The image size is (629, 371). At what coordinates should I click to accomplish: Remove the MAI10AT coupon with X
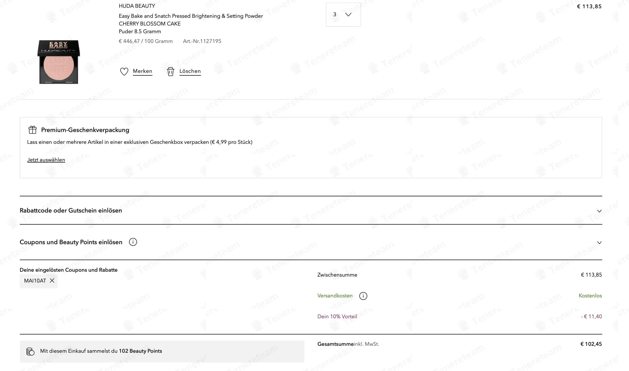52,281
